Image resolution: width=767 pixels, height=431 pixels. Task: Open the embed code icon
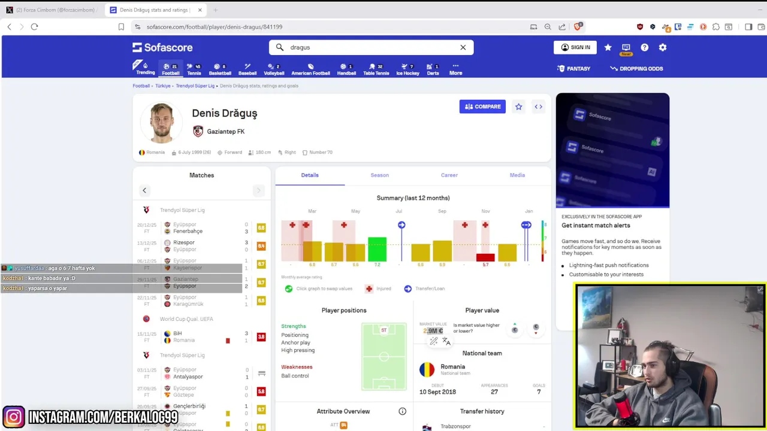tap(538, 107)
